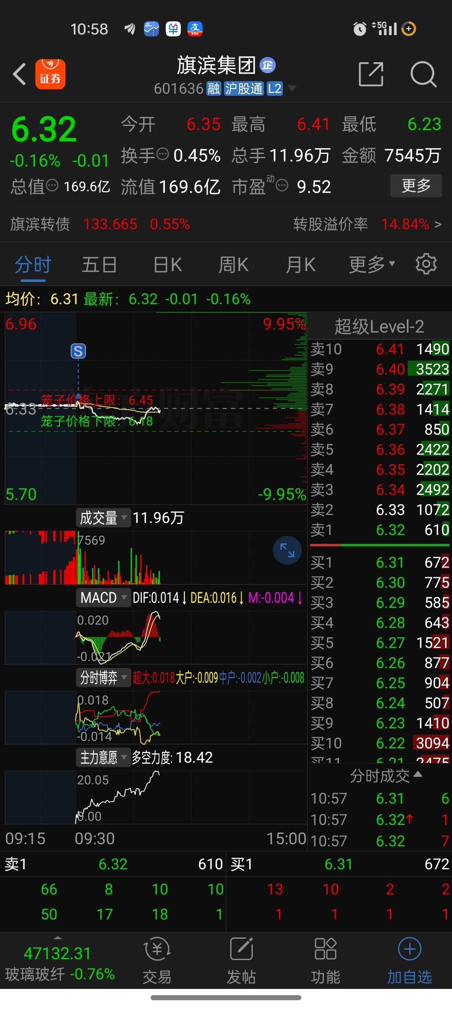The height and width of the screenshot is (1009, 452).
Task: Tap the 融 margin tag
Action: [x=213, y=89]
